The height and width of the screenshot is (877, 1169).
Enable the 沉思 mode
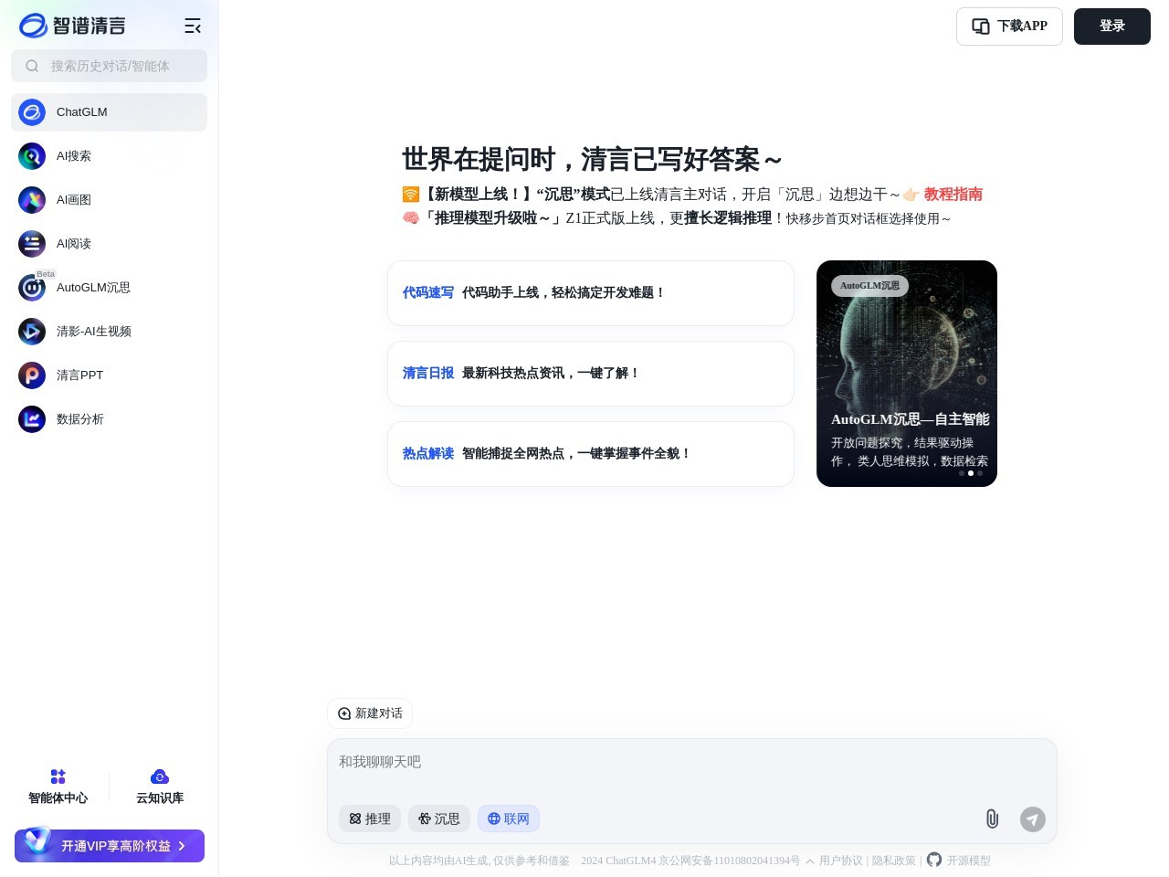click(x=439, y=819)
